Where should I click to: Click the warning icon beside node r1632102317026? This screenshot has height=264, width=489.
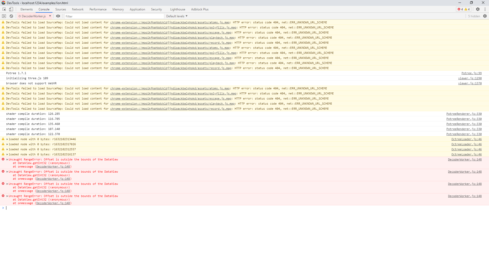pos(3,144)
